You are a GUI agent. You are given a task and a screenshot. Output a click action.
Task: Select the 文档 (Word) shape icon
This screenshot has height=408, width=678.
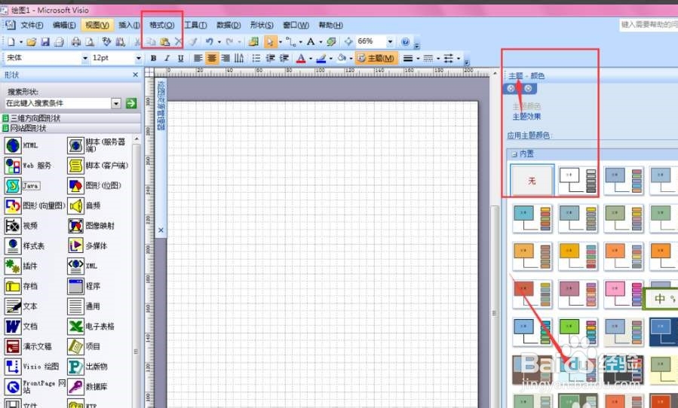[x=13, y=327]
